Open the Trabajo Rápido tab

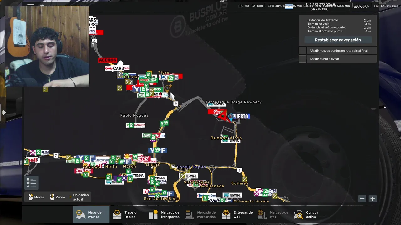pos(128,215)
